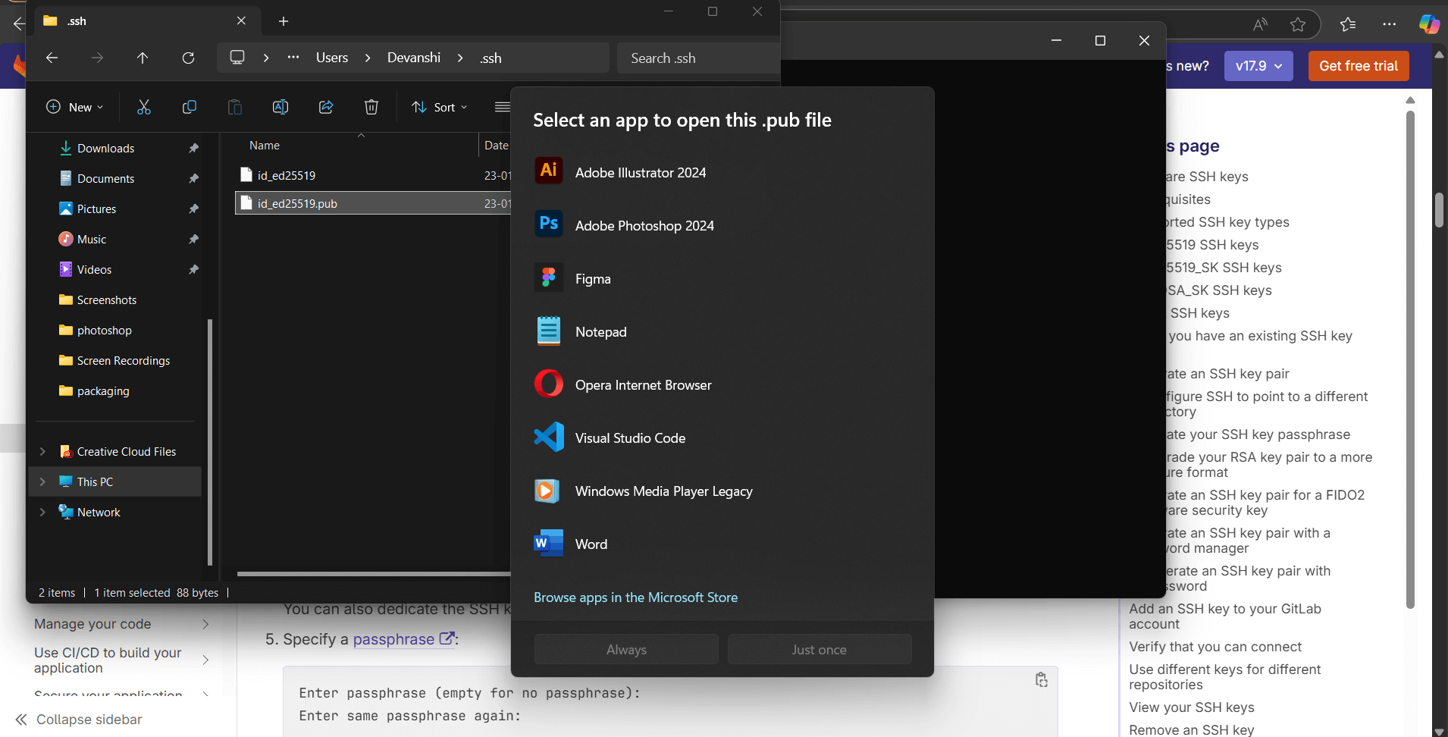Click the Search .ssh field
The image size is (1448, 737).
pos(697,58)
